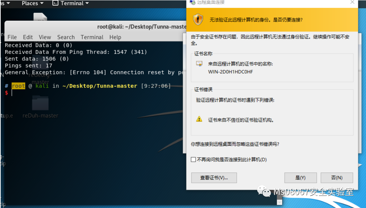The height and width of the screenshot is (208, 366).
Task: Click the No (否(N)) button
Action: pyautogui.click(x=337, y=178)
